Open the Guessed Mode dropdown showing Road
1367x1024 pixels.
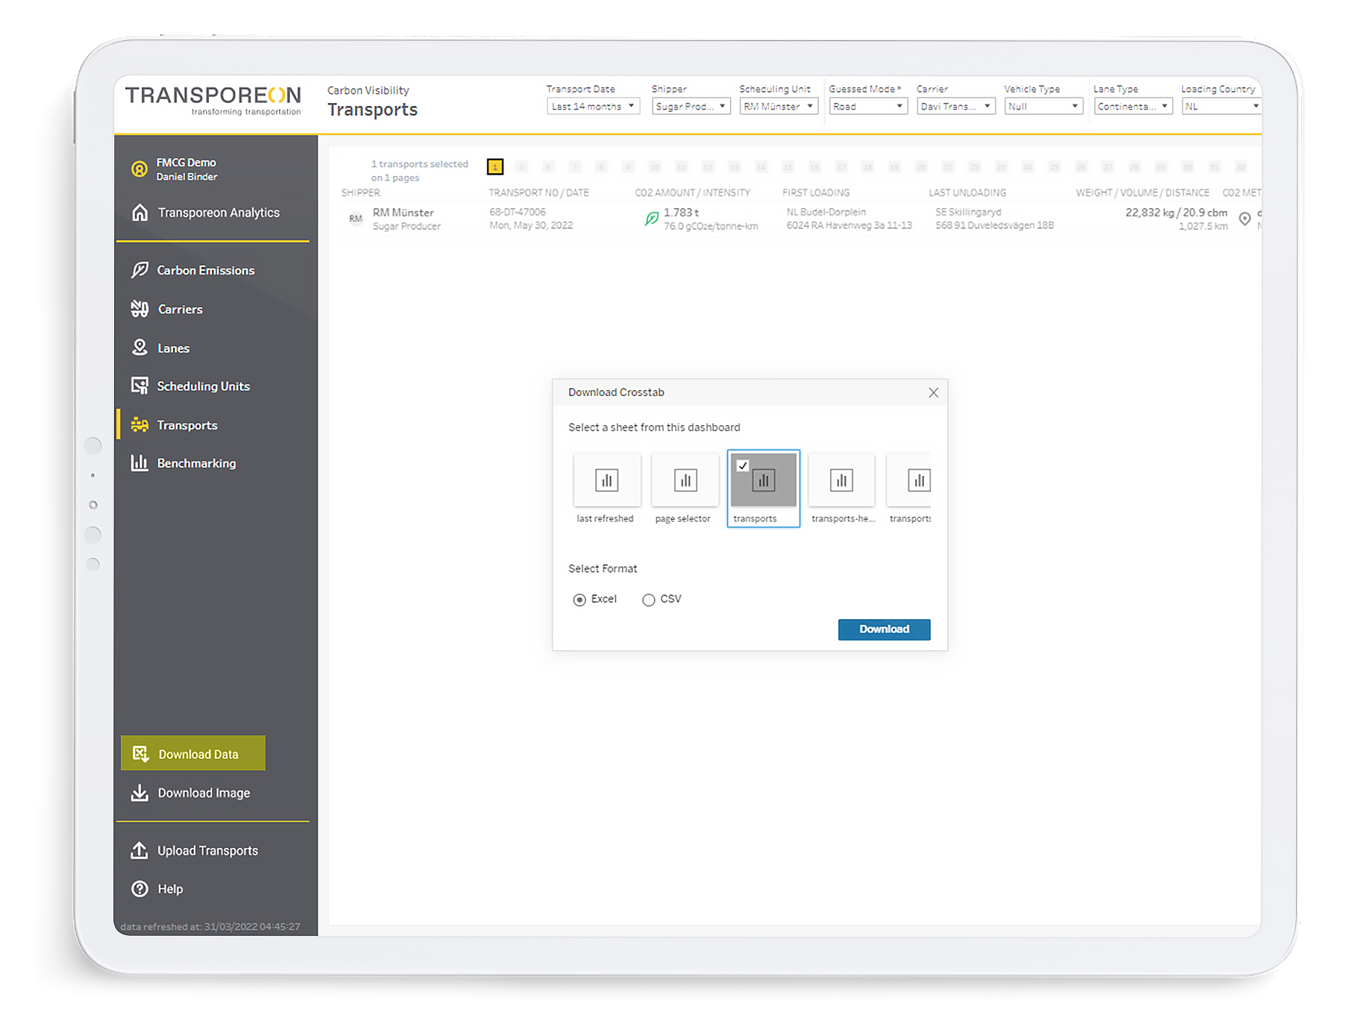[867, 107]
